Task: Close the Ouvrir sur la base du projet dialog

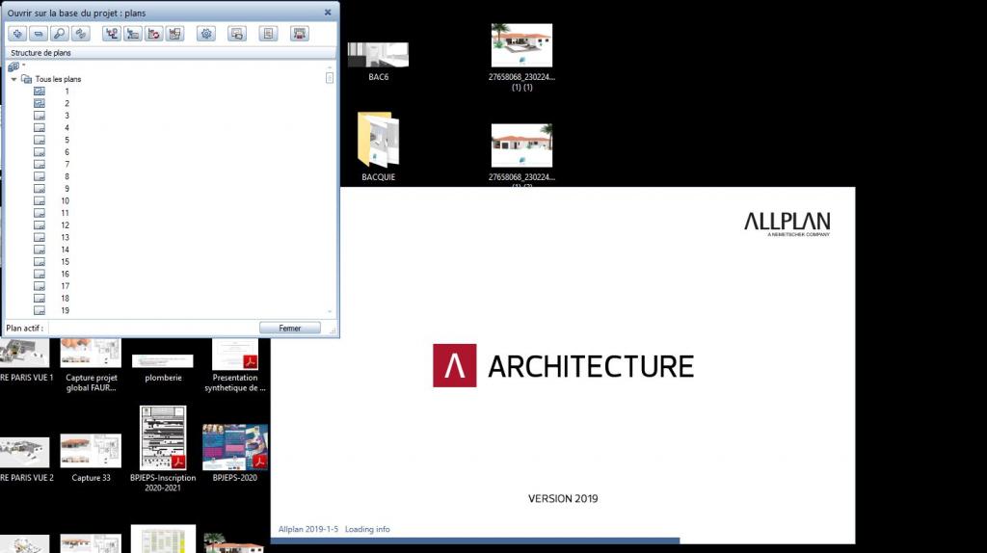Action: click(328, 12)
